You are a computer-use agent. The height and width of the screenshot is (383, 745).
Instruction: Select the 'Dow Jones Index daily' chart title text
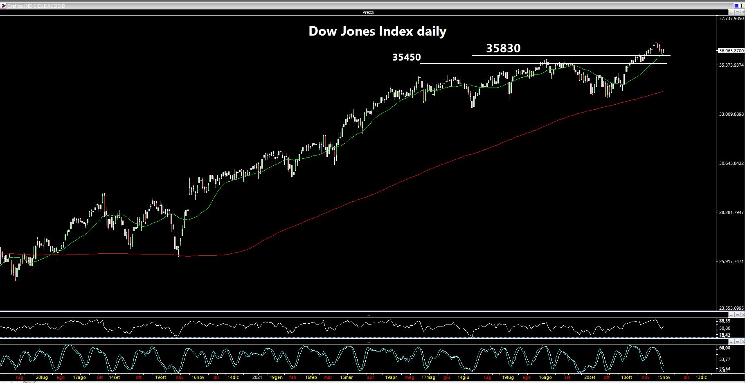(377, 31)
